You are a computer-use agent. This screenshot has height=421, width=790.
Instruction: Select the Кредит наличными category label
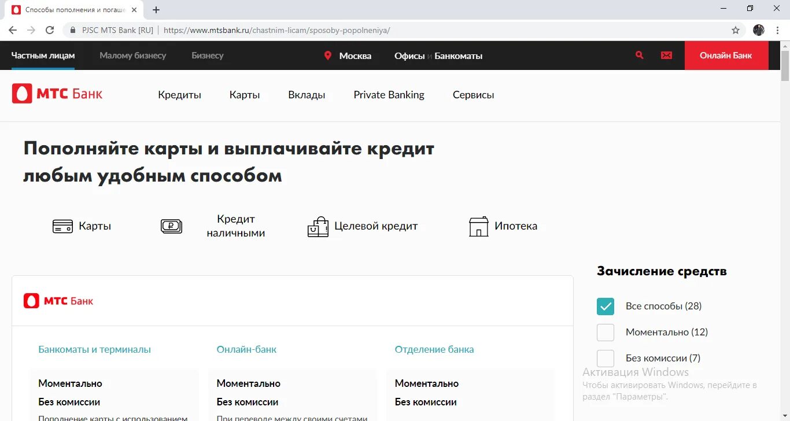pos(236,226)
